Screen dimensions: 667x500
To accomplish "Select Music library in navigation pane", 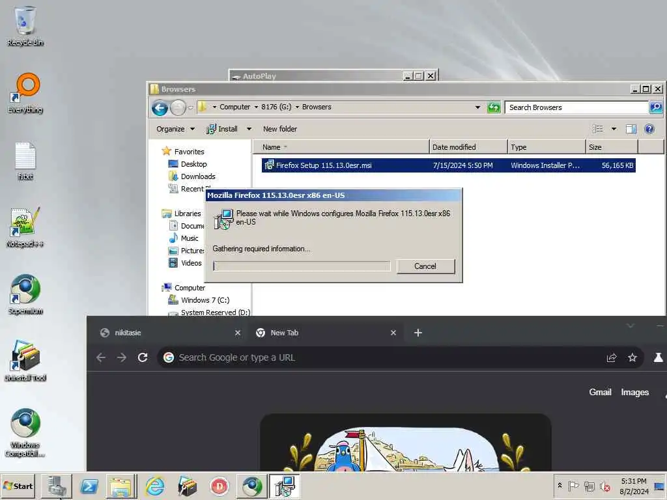I will (183, 238).
